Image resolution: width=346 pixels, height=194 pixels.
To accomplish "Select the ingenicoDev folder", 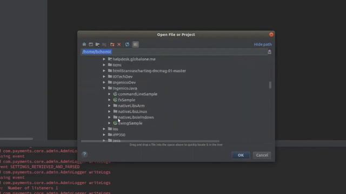I will tap(124, 82).
